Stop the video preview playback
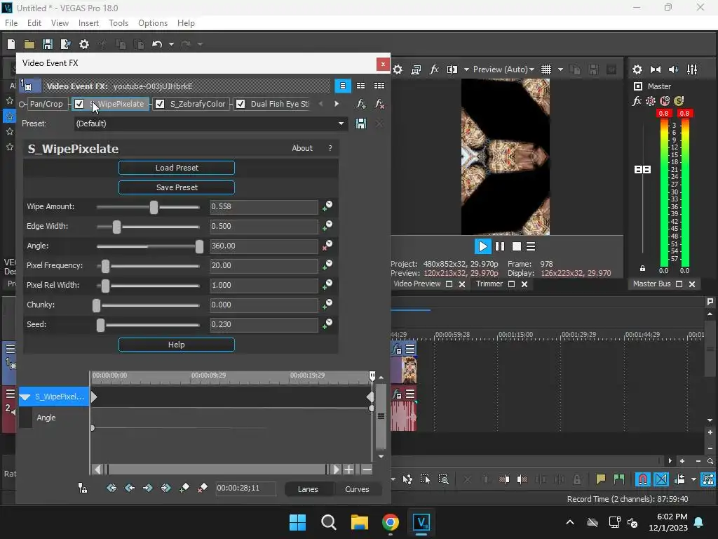Viewport: 718px width, 539px height. click(x=517, y=246)
